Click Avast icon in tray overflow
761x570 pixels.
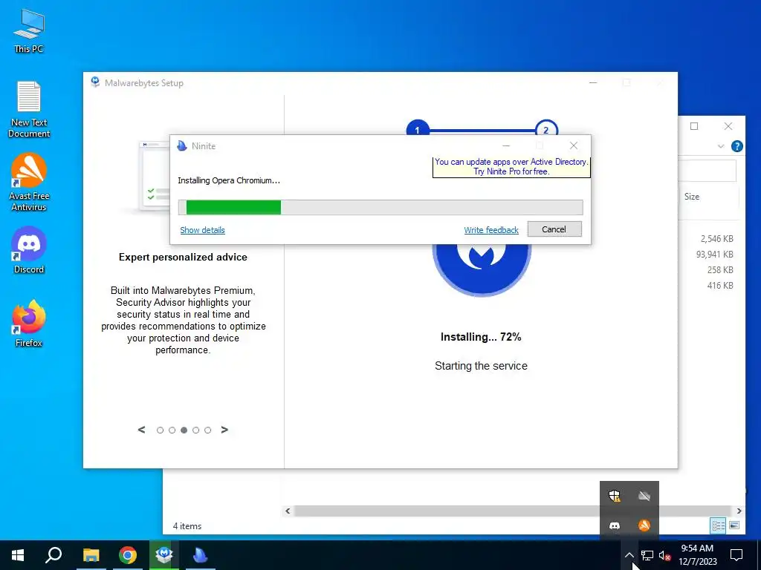coord(644,525)
